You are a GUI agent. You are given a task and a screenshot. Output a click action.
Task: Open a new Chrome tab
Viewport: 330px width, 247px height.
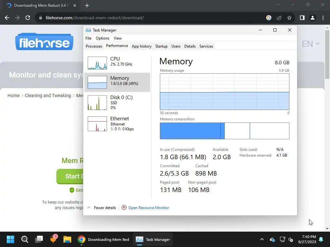(x=87, y=5)
